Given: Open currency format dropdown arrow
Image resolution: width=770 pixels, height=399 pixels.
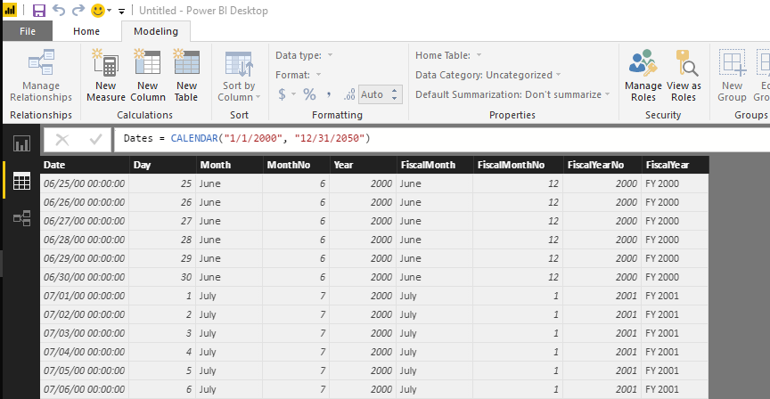Looking at the screenshot, I should (294, 94).
